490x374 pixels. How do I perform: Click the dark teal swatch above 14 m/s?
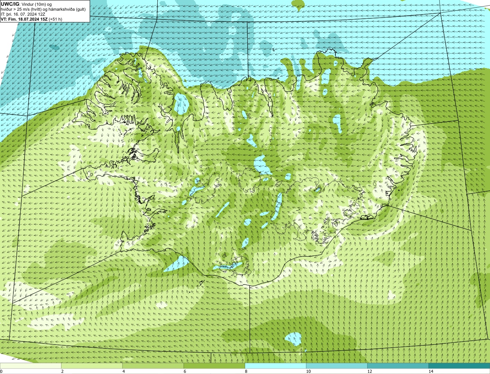click(x=459, y=366)
